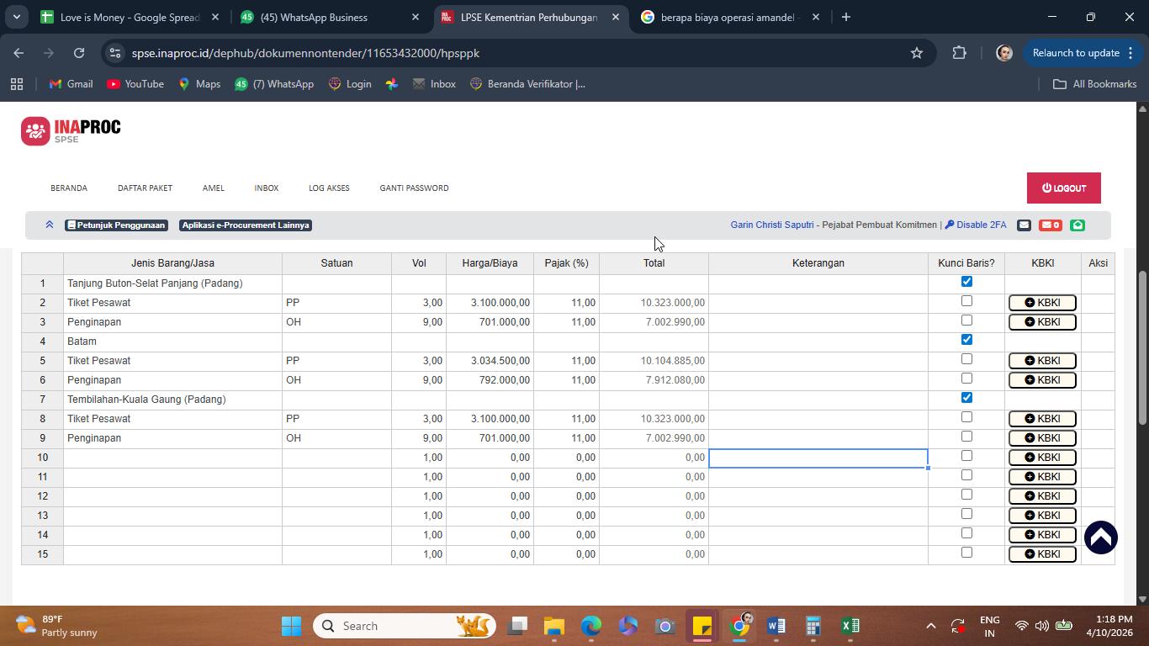Open the Chrome profile avatar
Viewport: 1149px width, 646px height.
(x=1003, y=53)
